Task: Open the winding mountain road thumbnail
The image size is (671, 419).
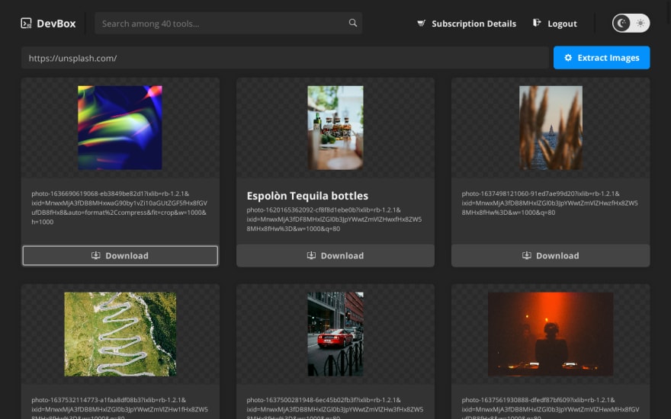Action: [120, 334]
